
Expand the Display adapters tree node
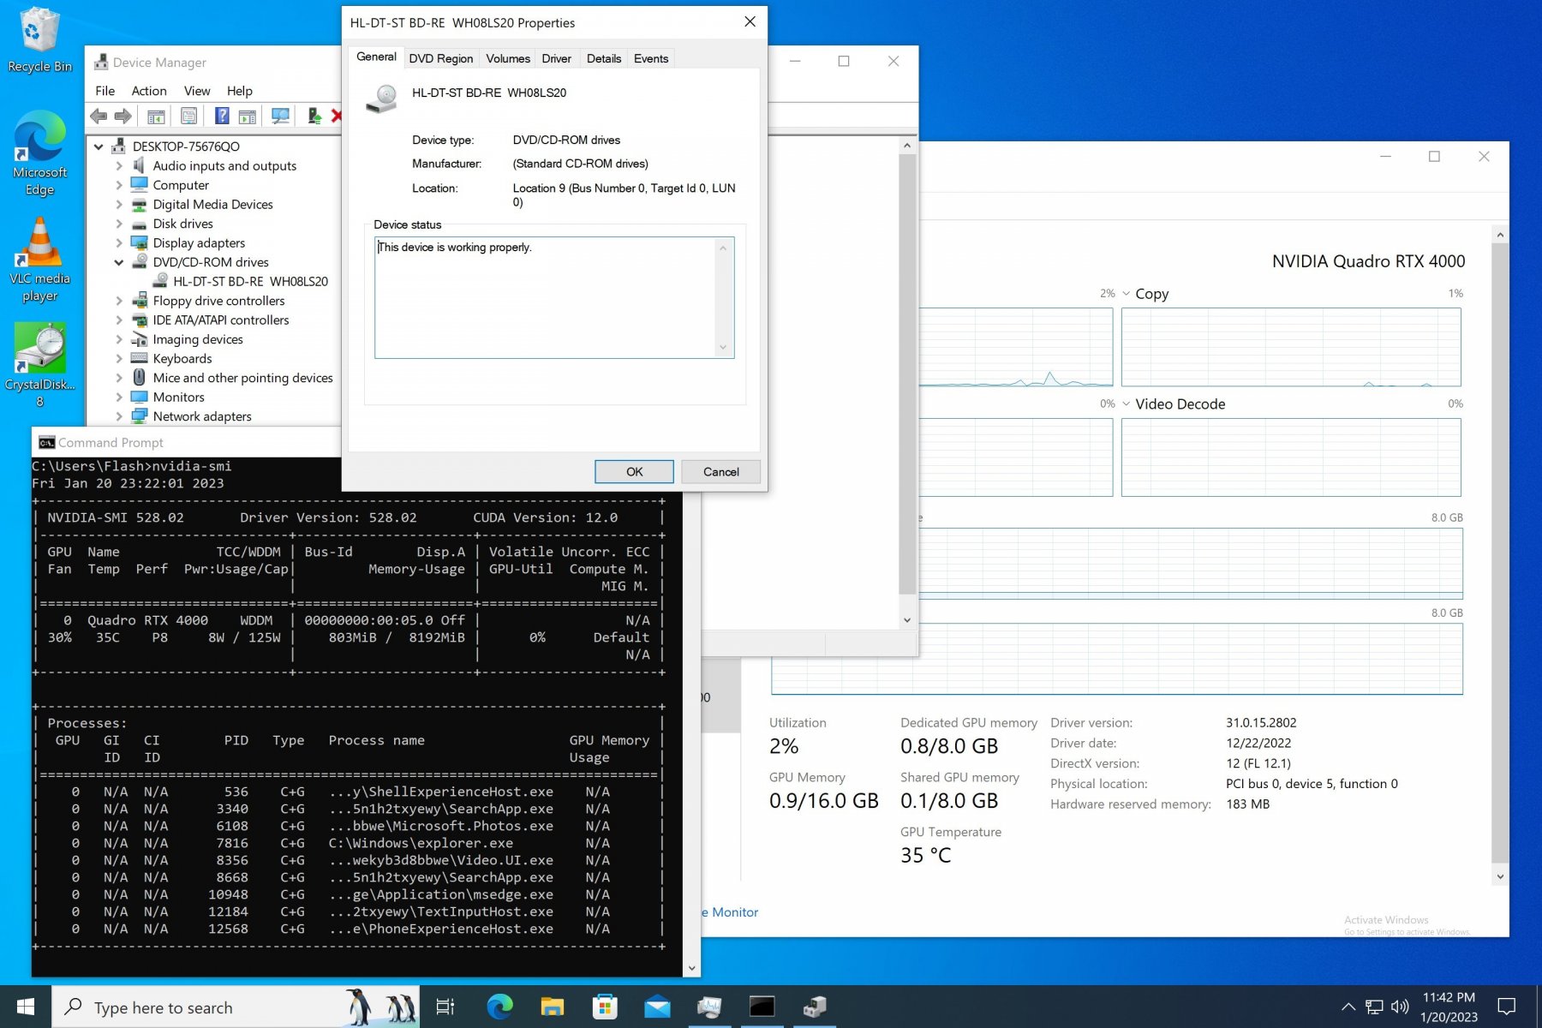[x=119, y=243]
